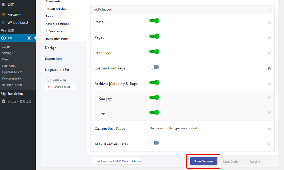Image resolution: width=284 pixels, height=170 pixels.
Task: Click the 言語 language icon
Action: tap(3, 30)
